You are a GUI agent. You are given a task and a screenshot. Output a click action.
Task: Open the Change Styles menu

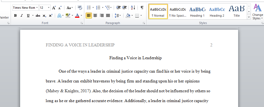tap(257, 12)
